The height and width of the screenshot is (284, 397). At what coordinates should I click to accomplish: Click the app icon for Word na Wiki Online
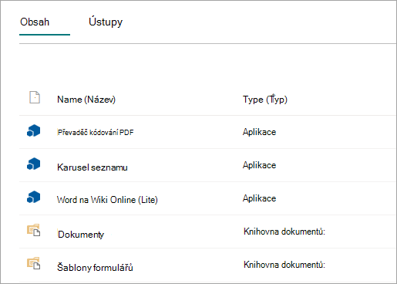[34, 197]
